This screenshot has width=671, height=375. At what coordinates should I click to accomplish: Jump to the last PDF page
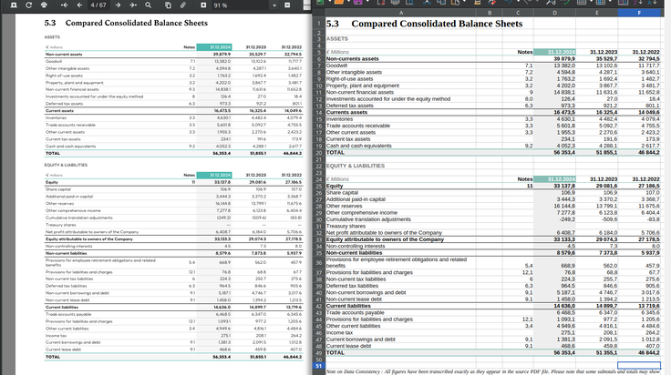(133, 5)
